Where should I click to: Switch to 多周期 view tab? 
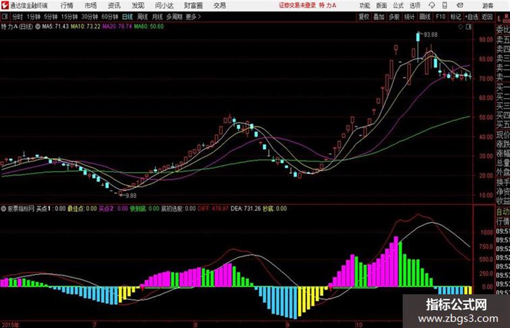(174, 17)
